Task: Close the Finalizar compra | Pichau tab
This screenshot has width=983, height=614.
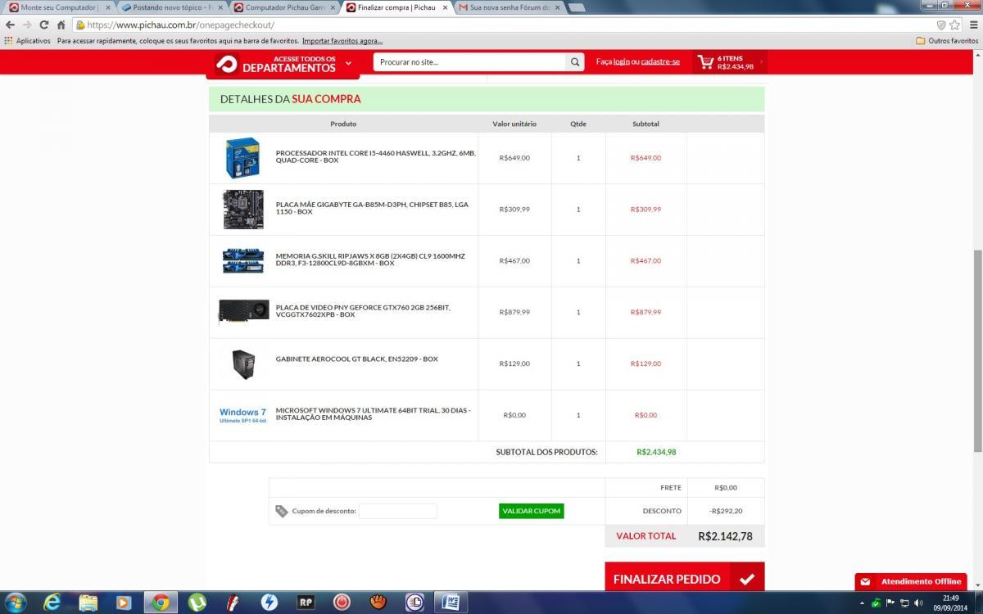Action: pyautogui.click(x=445, y=7)
